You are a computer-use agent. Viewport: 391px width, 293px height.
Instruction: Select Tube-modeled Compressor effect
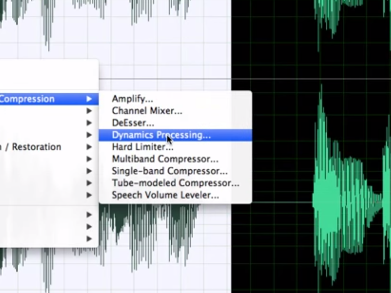click(175, 183)
